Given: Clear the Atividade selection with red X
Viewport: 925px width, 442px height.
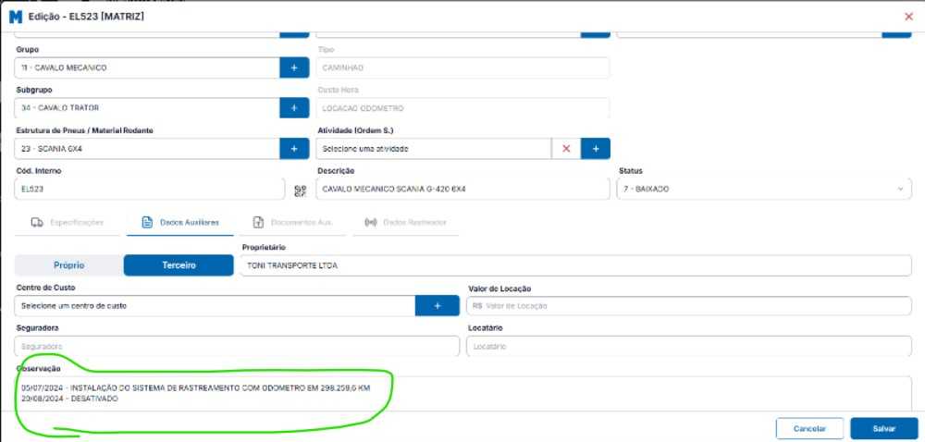Looking at the screenshot, I should (x=566, y=148).
